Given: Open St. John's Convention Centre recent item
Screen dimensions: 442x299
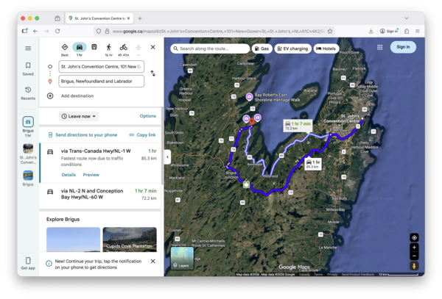Looking at the screenshot, I should tap(28, 154).
